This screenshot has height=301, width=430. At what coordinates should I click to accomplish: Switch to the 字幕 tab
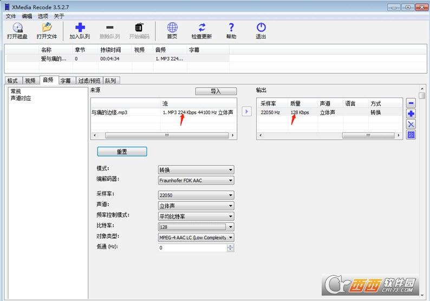[66, 81]
